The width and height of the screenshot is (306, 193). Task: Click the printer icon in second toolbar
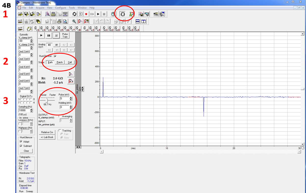click(59, 21)
